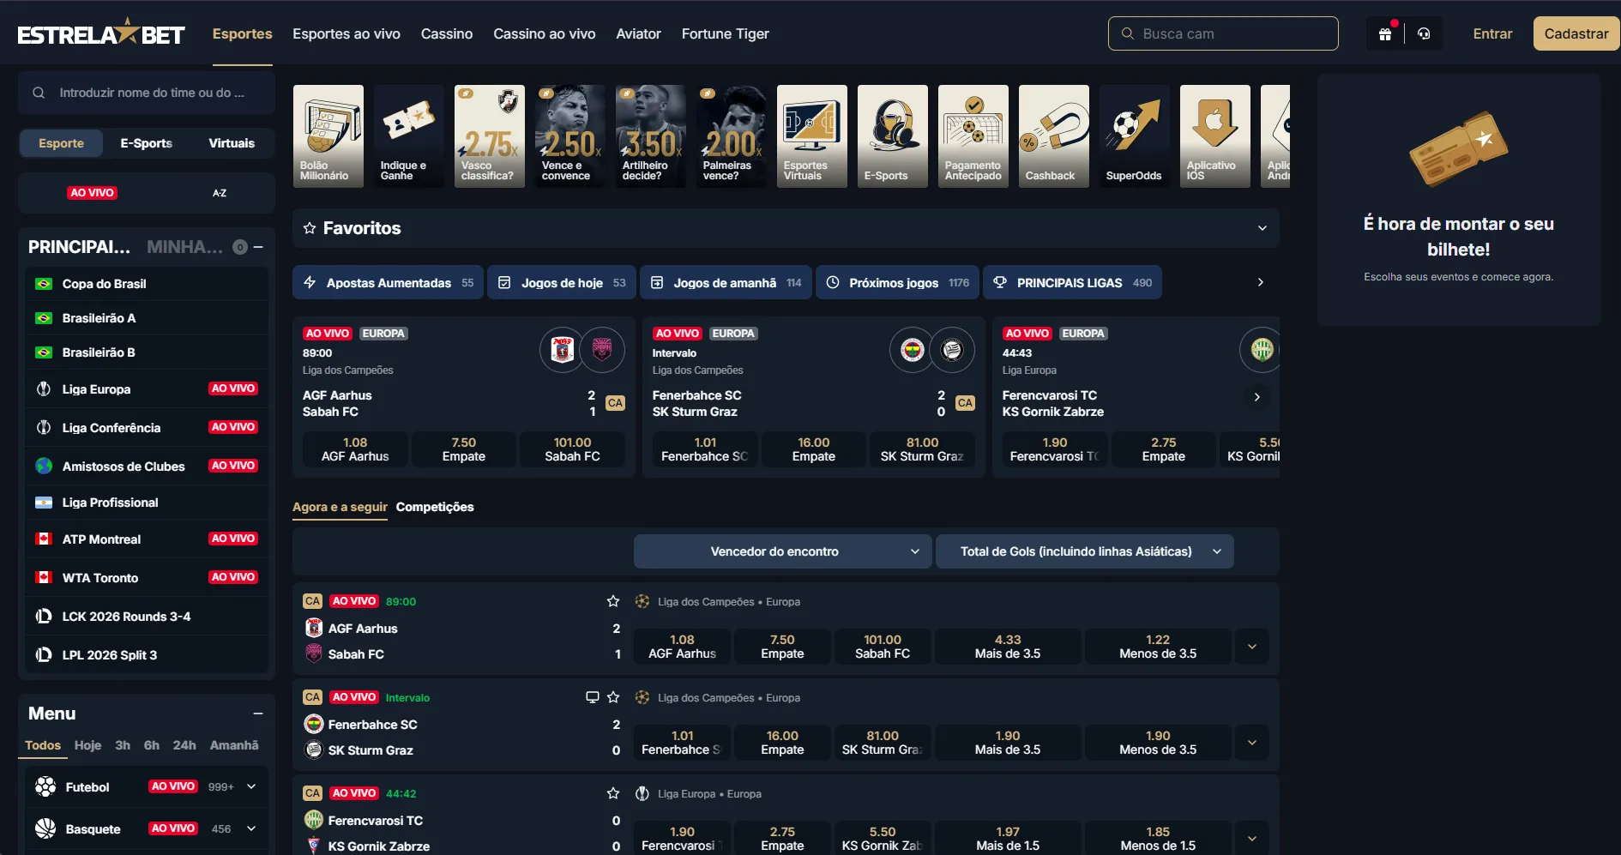
Task: Click CA badge on Fenerbahce card
Action: coord(966,403)
